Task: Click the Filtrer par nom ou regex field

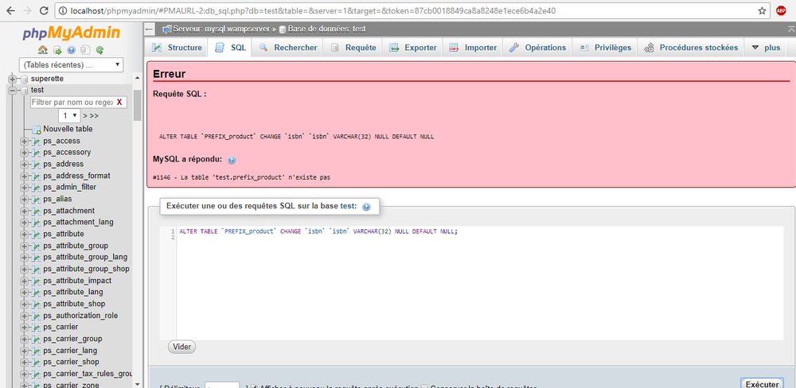Action: tap(72, 103)
